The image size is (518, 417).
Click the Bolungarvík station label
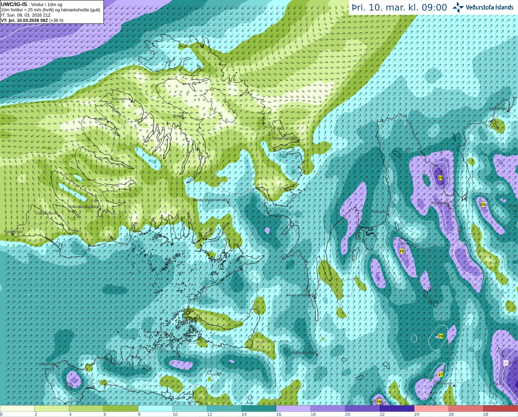(x=121, y=98)
